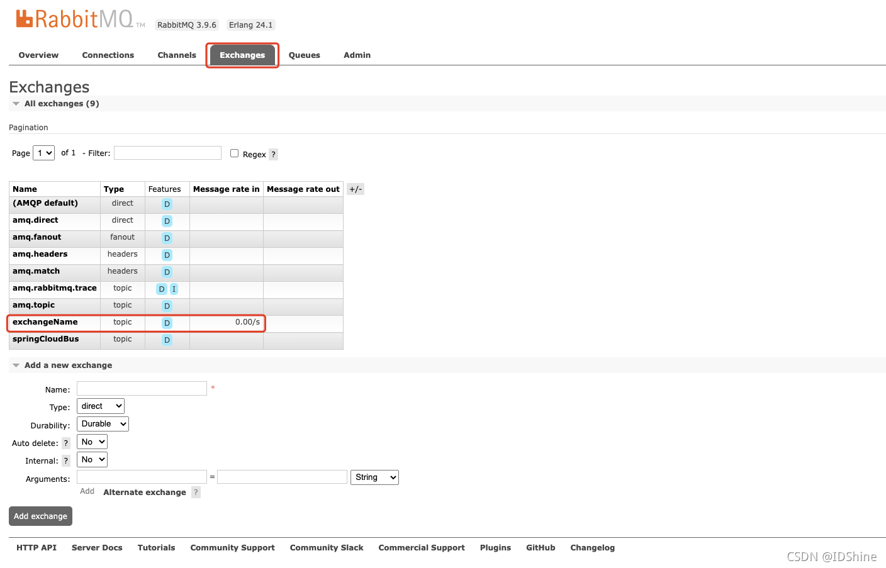Viewport: 886px width, 568px height.
Task: Open the amq.direct exchange link
Action: tap(35, 220)
